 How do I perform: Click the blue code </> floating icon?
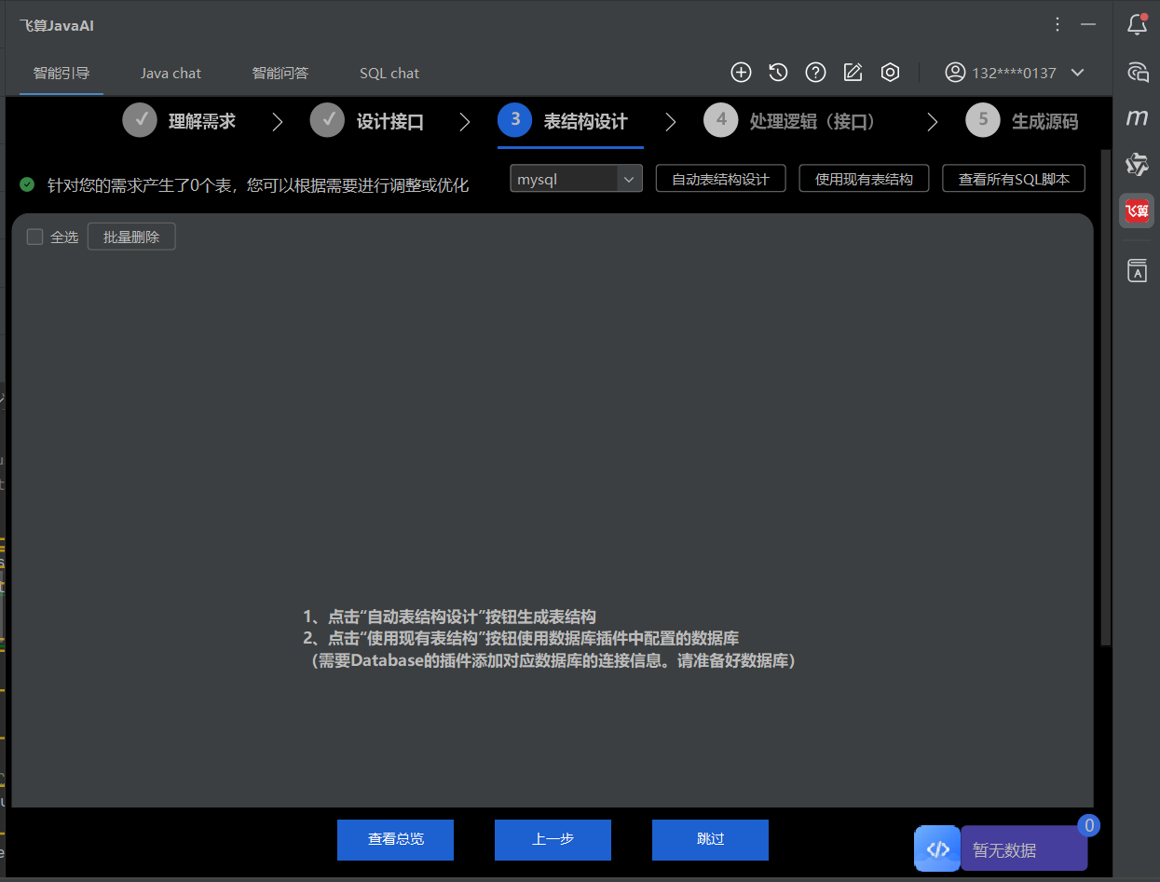click(937, 848)
